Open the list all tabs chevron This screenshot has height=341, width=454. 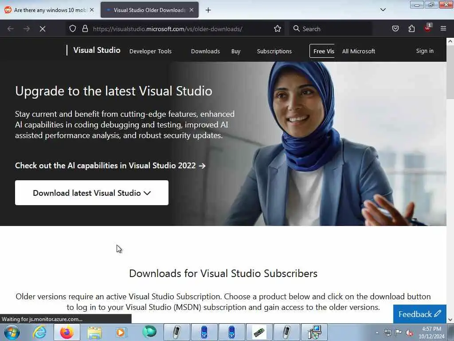click(x=383, y=10)
